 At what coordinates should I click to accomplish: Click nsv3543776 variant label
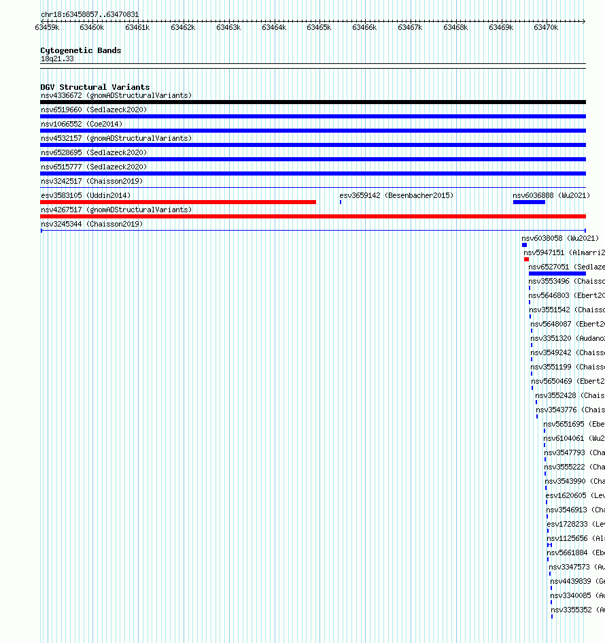570,410
